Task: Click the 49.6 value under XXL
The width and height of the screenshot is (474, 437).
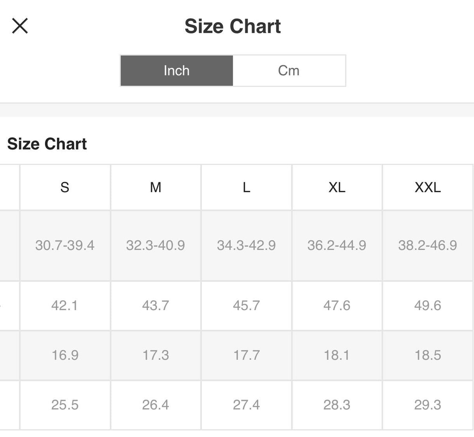Action: [x=428, y=306]
